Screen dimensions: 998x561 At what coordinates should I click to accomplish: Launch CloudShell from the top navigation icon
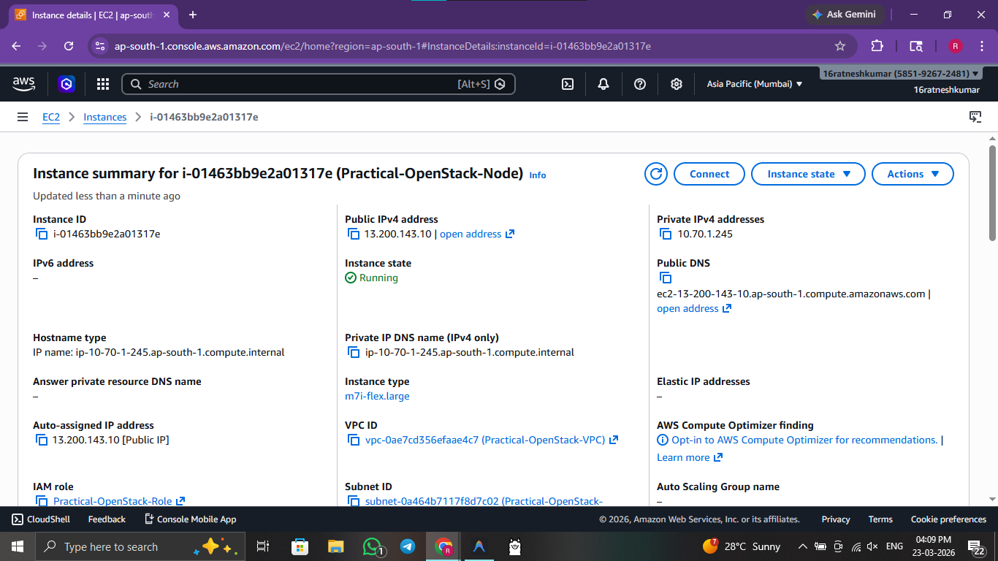pyautogui.click(x=568, y=84)
